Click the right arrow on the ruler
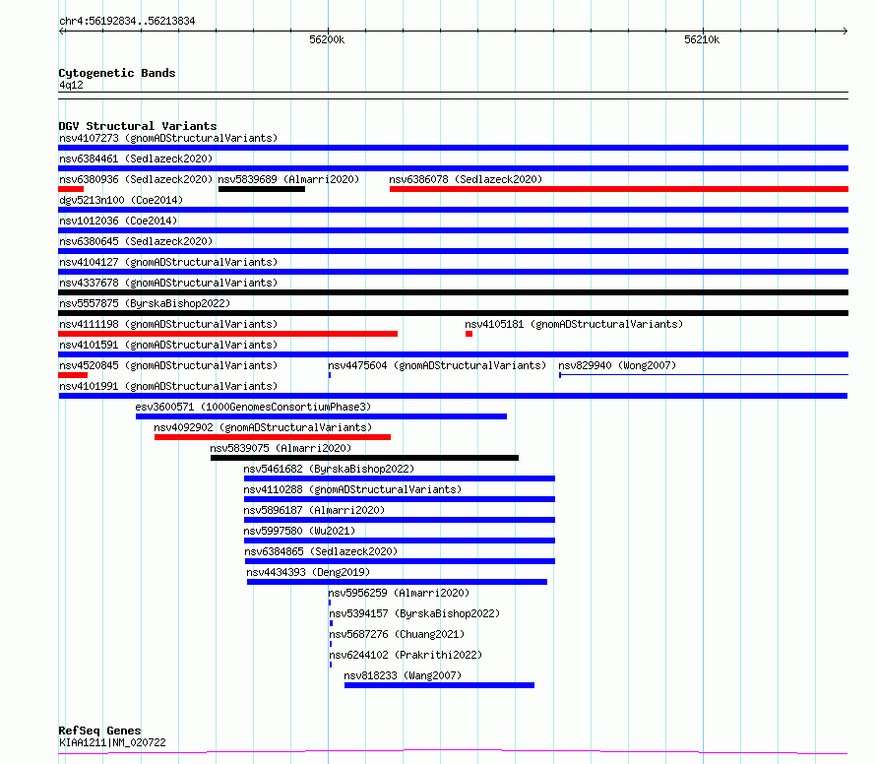Screen dimensions: 876x764 845,32
